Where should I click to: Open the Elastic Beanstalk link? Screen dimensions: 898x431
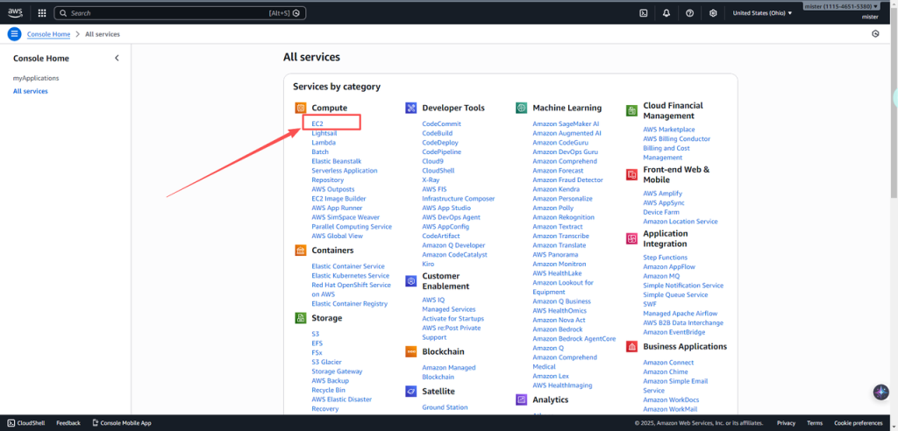(x=337, y=161)
